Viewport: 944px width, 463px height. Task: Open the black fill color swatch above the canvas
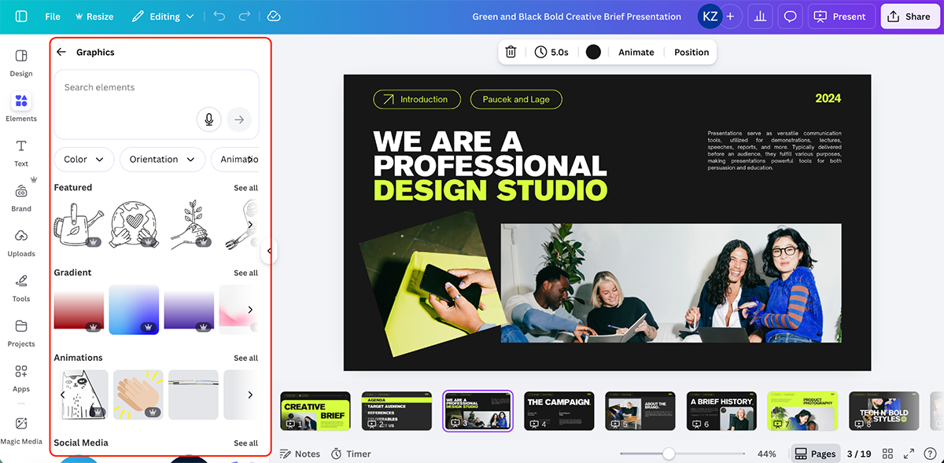593,52
